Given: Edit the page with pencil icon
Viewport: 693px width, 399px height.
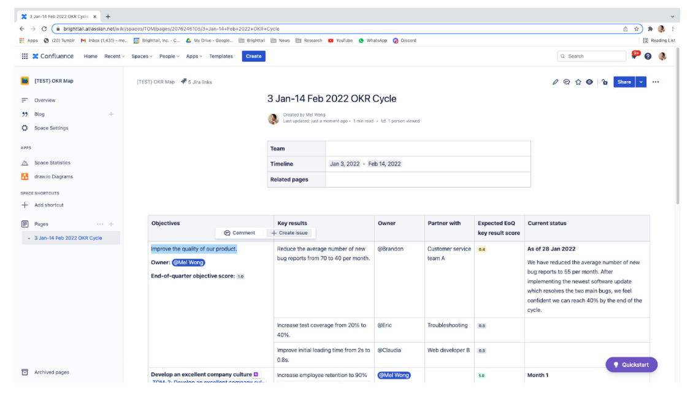Looking at the screenshot, I should (555, 82).
